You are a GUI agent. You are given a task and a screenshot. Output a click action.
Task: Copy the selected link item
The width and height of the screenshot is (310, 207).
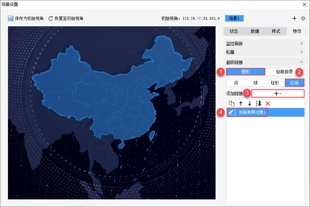[x=232, y=103]
